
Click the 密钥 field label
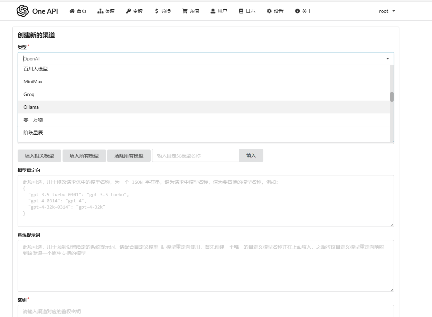coord(22,300)
